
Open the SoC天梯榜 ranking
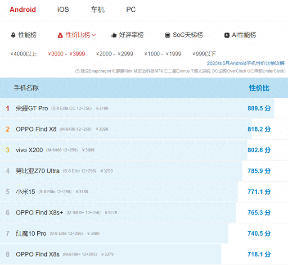[x=188, y=35]
